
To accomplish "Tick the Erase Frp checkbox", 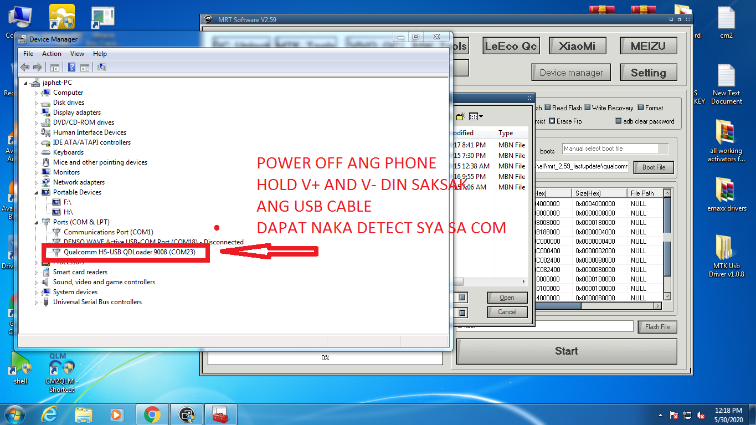I will pos(552,121).
